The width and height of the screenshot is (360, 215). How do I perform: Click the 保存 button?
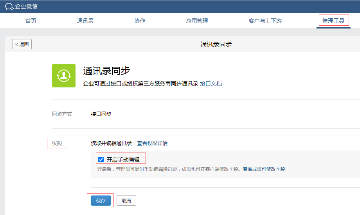(x=101, y=201)
